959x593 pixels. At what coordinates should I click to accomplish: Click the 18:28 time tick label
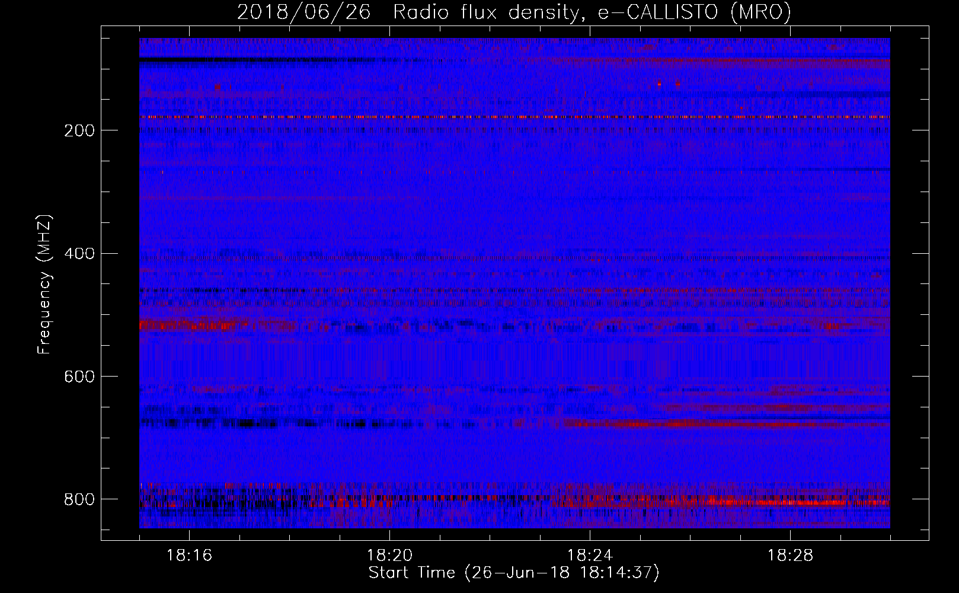790,556
